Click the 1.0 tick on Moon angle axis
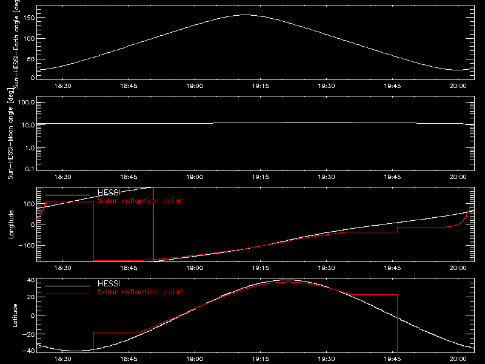Image resolution: width=485 pixels, height=364 pixels. pos(30,148)
